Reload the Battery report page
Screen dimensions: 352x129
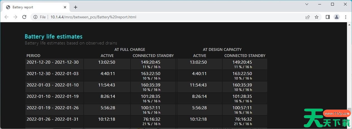click(x=24, y=17)
